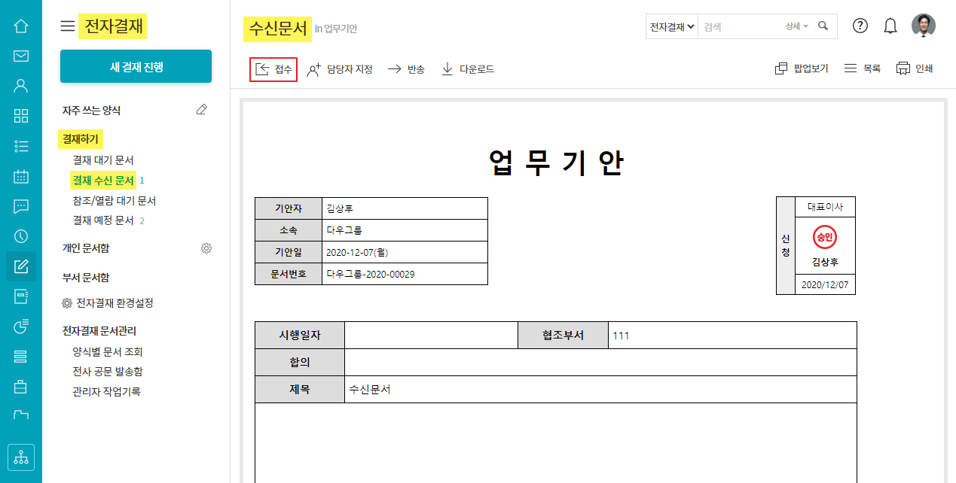The image size is (956, 483).
Task: Open the help question mark icon
Action: coord(860,26)
